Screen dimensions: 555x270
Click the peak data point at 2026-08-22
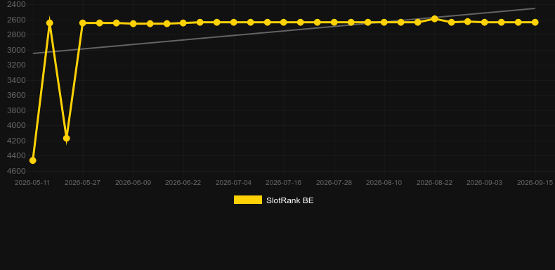point(435,19)
